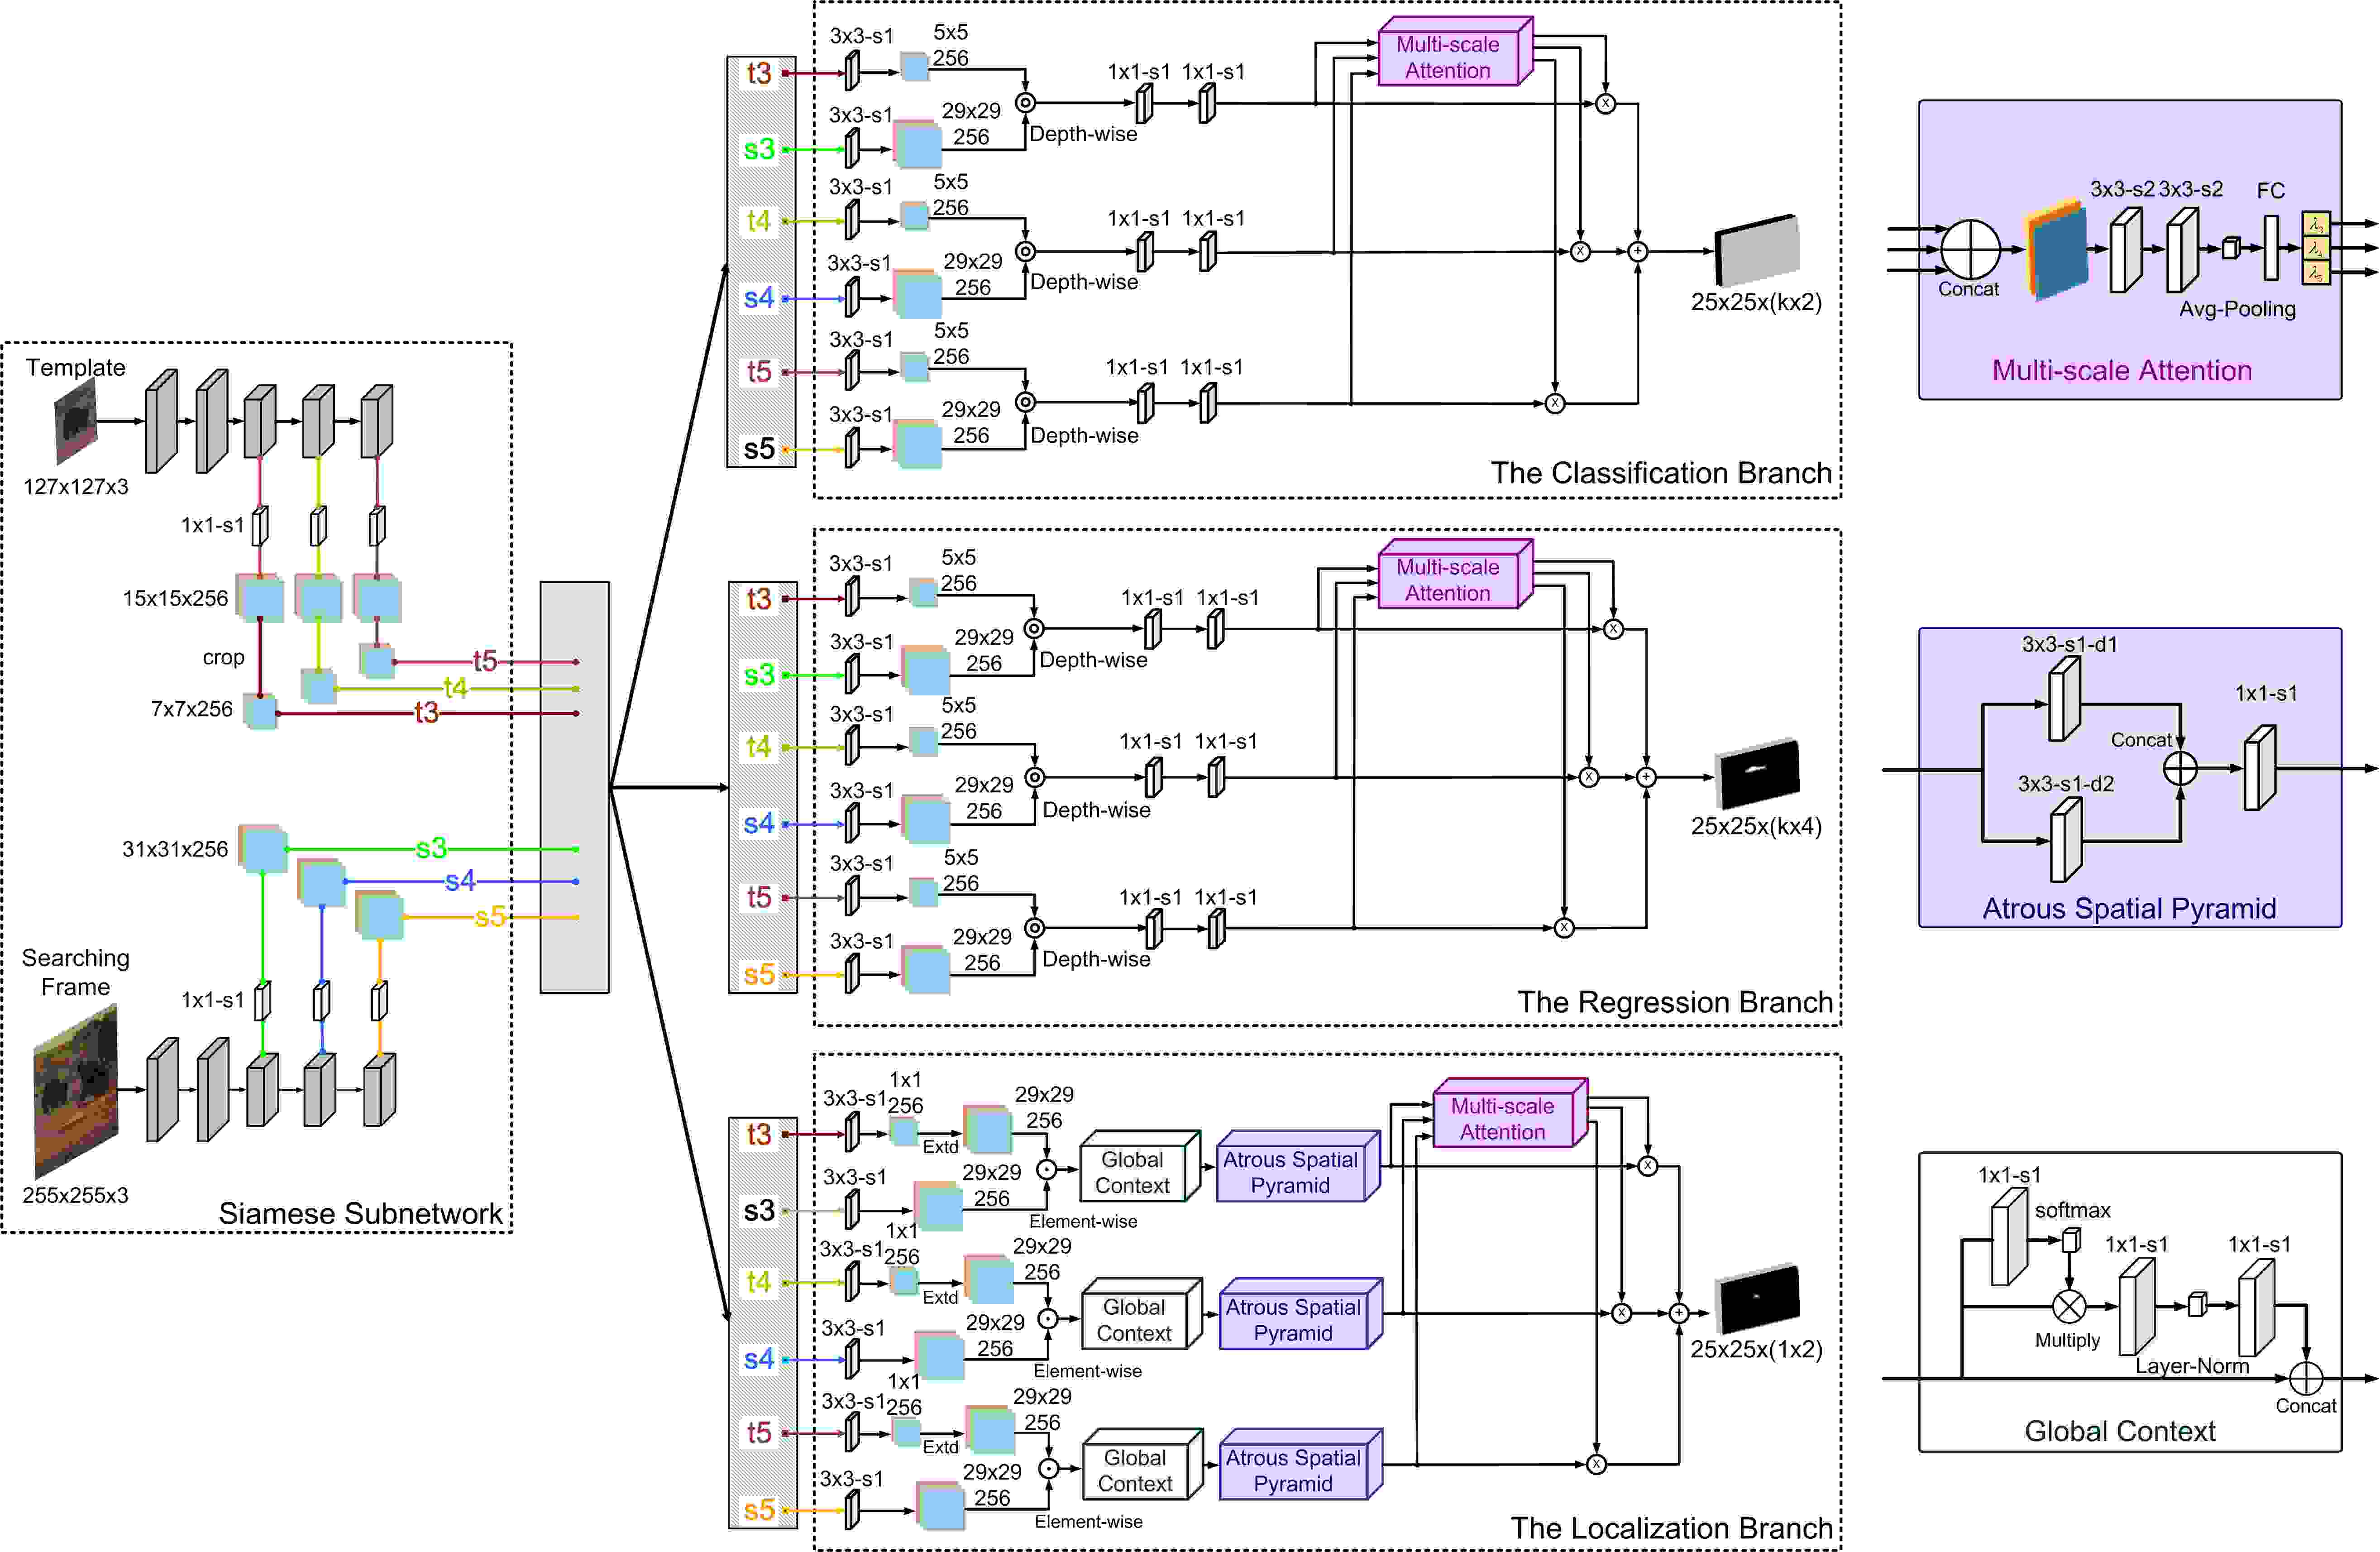Click the 'Siamese Subnetwork' title
Viewport: 2380px width, 1552px height.
(361, 1213)
